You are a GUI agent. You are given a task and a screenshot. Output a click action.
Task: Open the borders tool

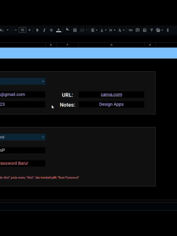(75, 30)
